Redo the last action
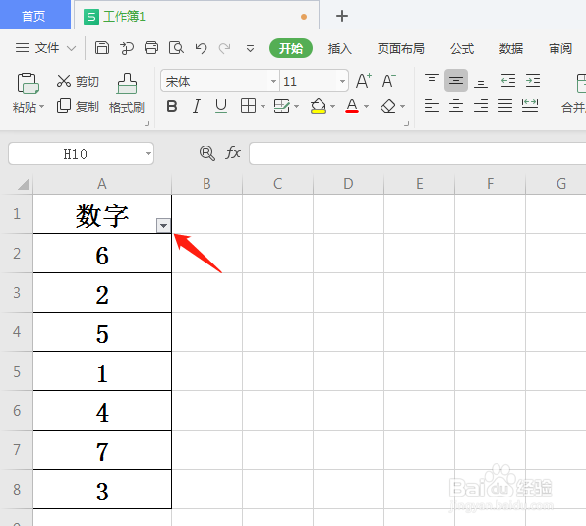The image size is (586, 526). pos(225,48)
